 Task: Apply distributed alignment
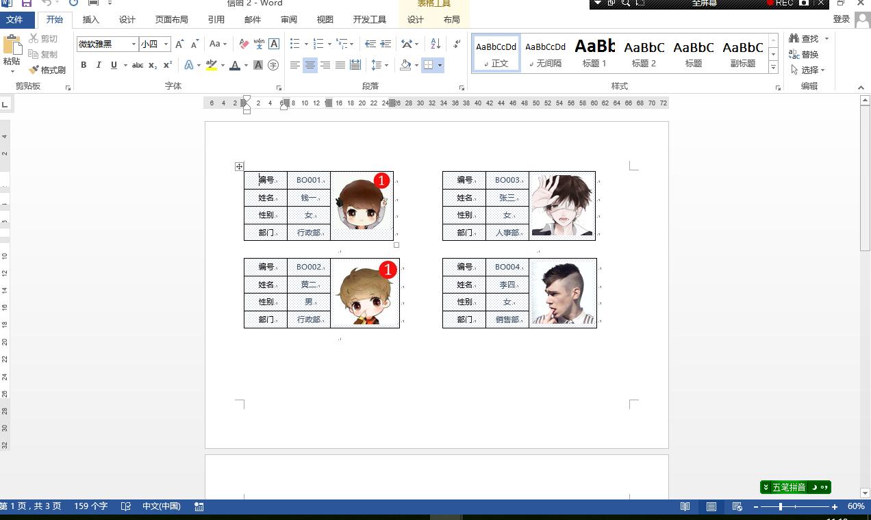click(x=355, y=65)
